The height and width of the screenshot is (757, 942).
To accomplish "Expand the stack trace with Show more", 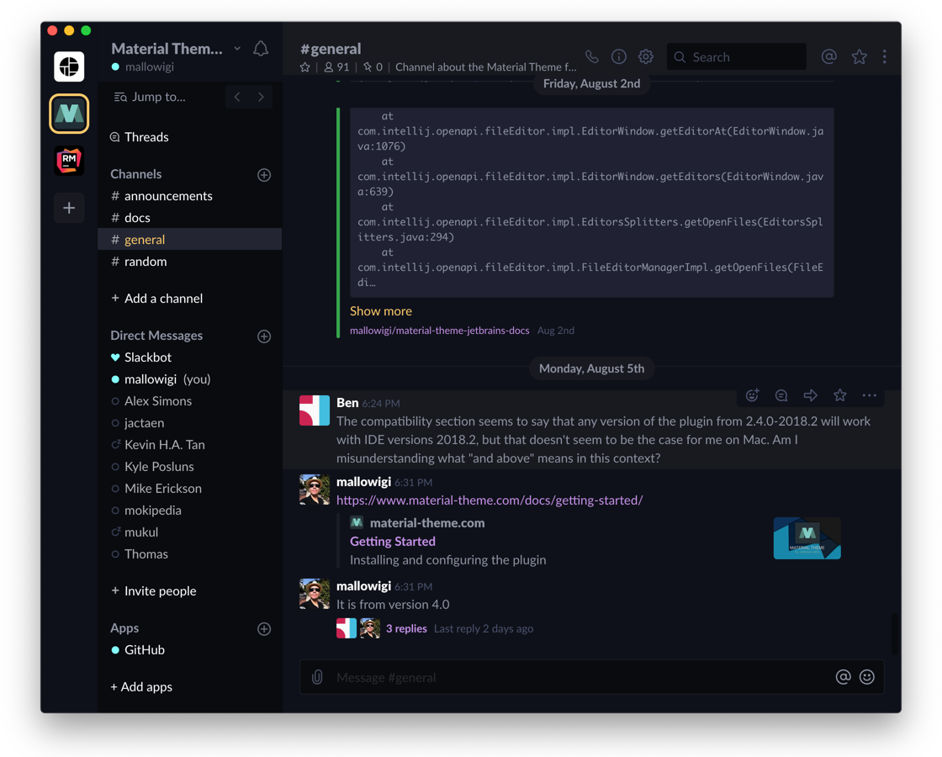I will (381, 311).
